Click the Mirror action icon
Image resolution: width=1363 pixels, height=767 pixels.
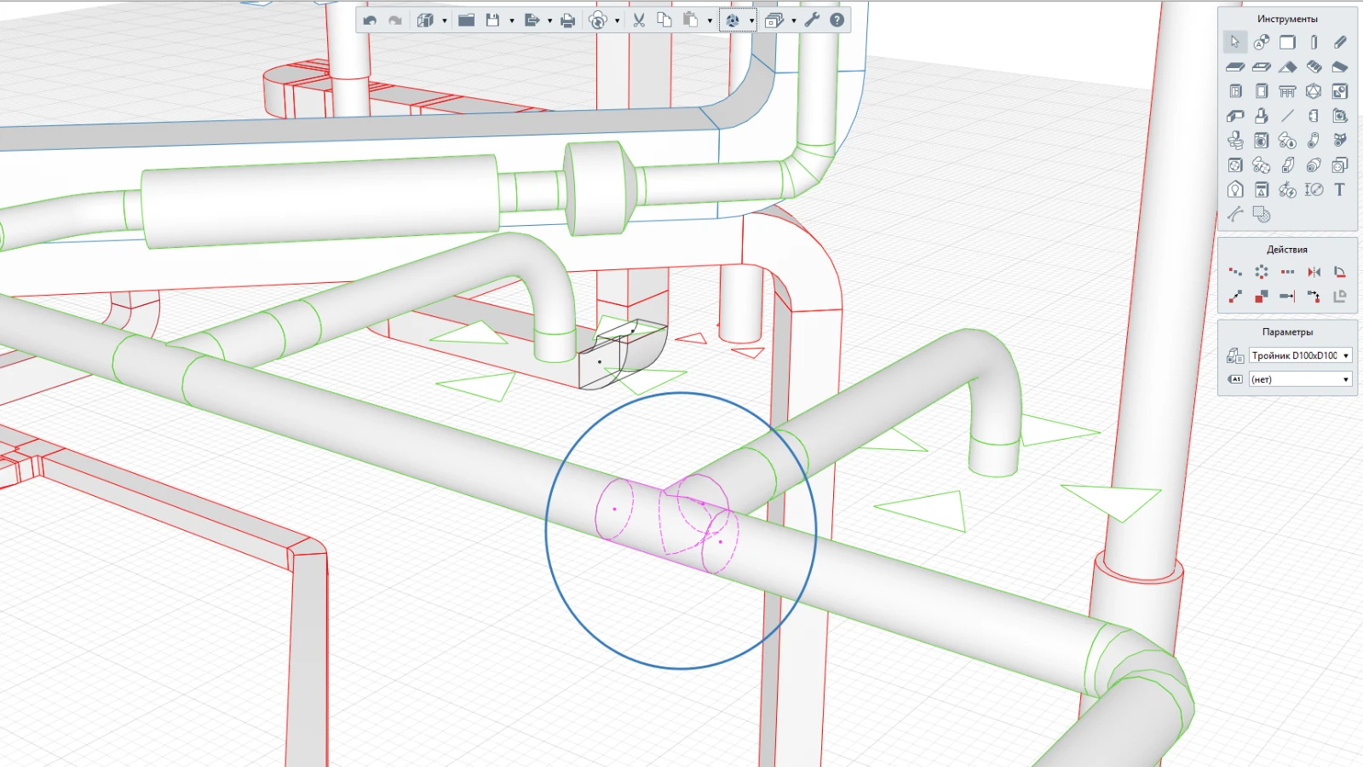pos(1314,272)
